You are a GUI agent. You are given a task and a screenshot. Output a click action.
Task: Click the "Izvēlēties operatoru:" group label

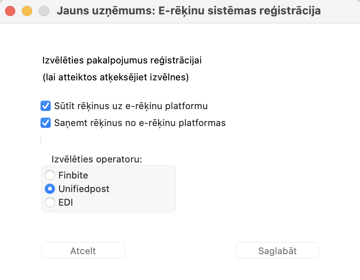pyautogui.click(x=97, y=159)
